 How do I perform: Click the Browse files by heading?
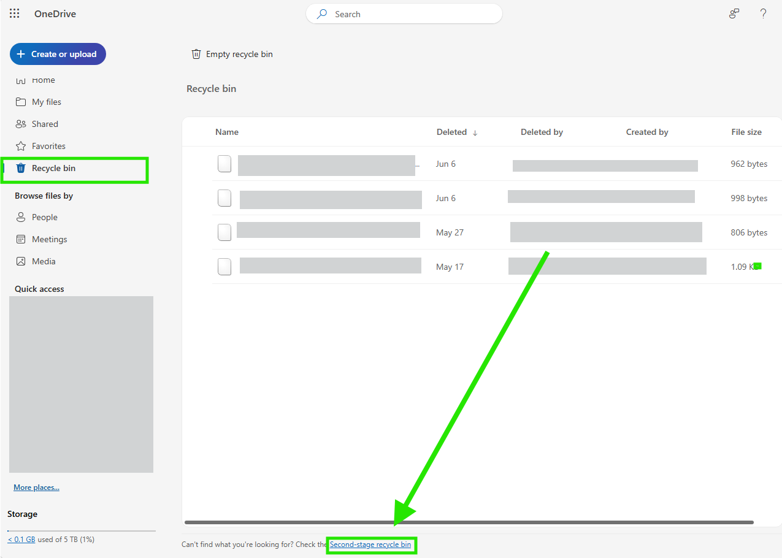(44, 196)
